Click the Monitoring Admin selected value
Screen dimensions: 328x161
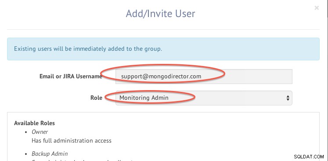144,98
